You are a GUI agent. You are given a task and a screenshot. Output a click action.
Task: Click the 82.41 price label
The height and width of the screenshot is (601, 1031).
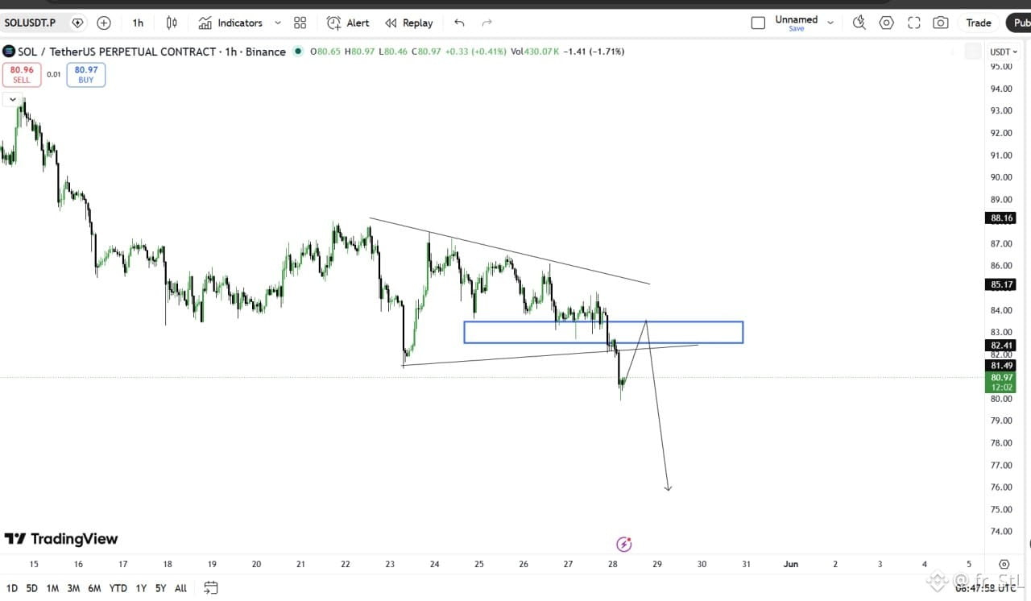(1001, 346)
